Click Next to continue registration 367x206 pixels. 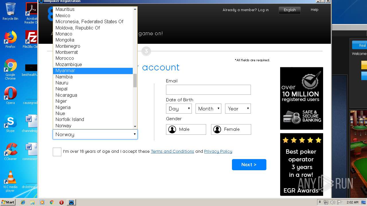click(249, 165)
